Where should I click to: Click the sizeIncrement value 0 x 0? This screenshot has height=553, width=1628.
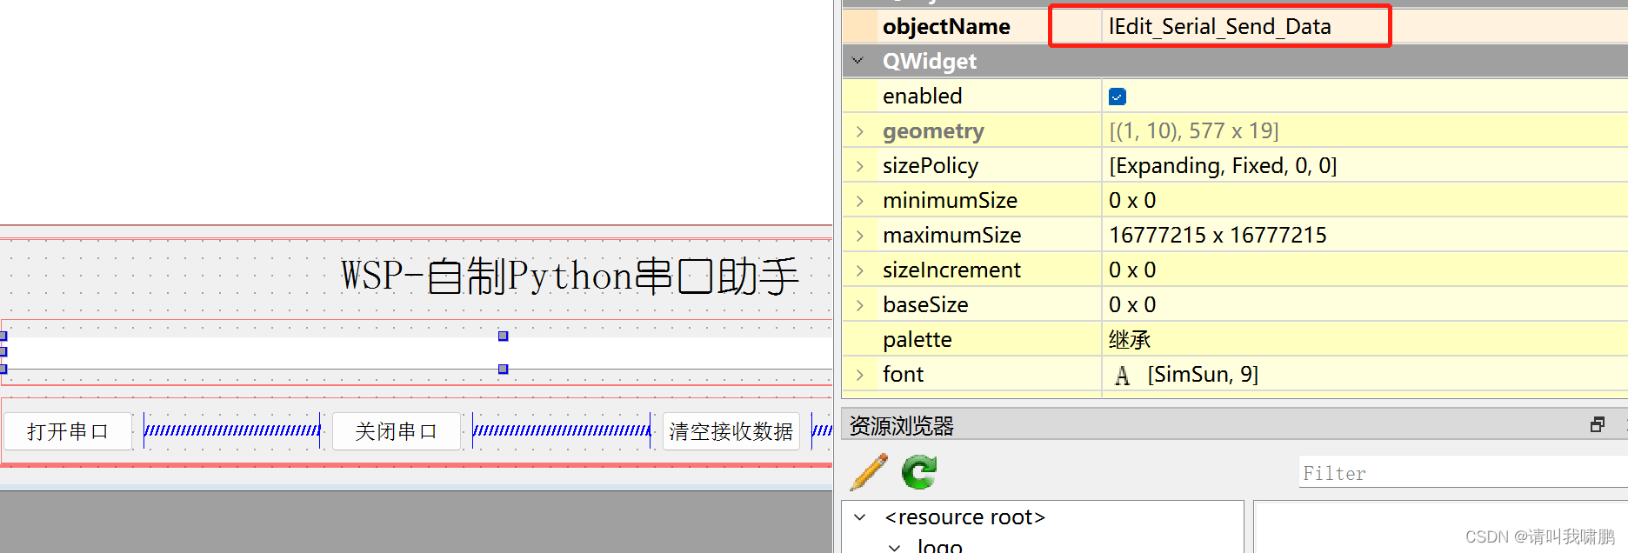[1132, 270]
